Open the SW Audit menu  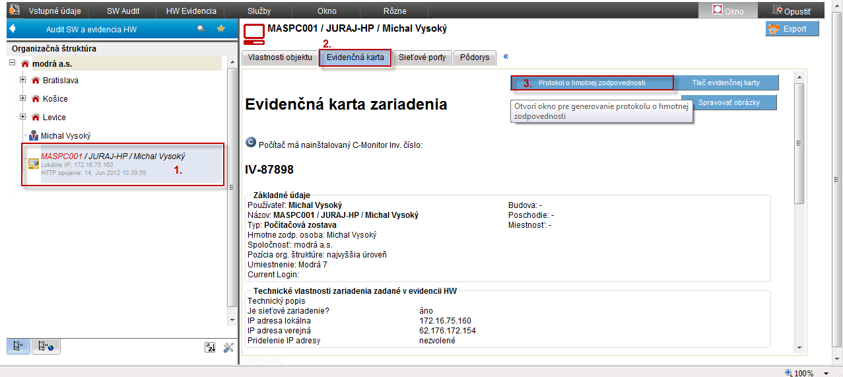pos(123,11)
